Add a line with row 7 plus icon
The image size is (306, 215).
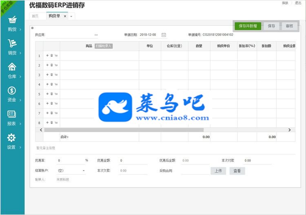[x=47, y=113]
